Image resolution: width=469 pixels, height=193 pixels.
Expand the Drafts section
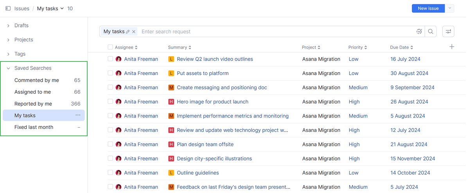click(8, 25)
